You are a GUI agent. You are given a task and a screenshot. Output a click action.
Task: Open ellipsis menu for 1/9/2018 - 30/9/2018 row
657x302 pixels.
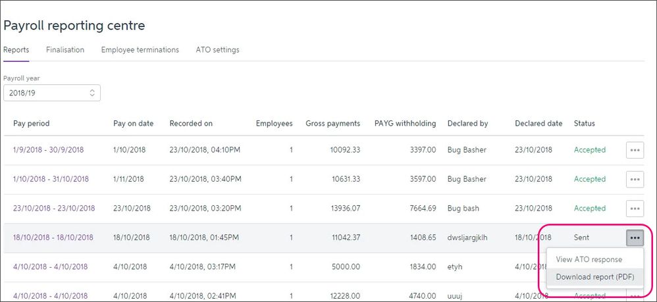[634, 150]
